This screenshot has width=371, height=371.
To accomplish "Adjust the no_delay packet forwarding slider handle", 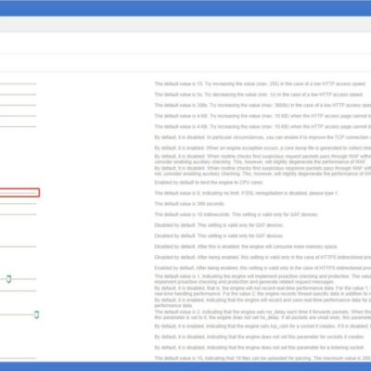I will pos(36,315).
